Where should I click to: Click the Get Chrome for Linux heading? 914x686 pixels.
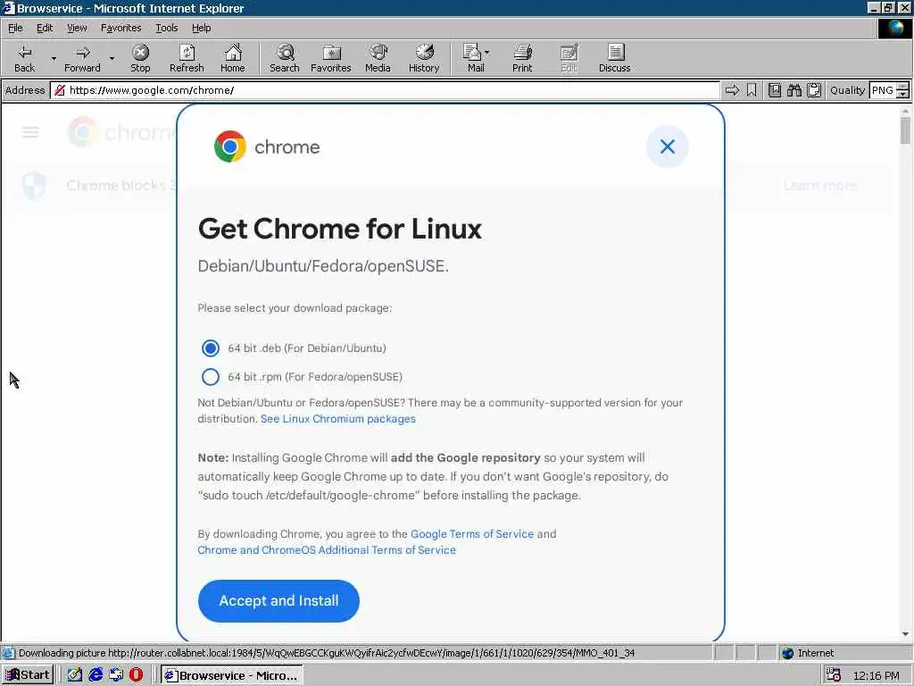(340, 229)
